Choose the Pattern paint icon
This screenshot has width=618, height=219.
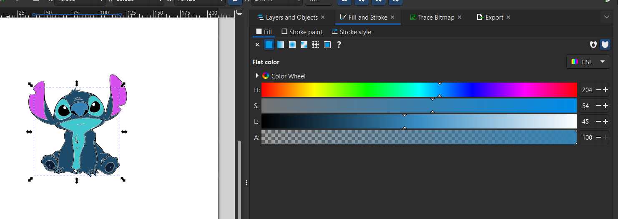tap(316, 45)
